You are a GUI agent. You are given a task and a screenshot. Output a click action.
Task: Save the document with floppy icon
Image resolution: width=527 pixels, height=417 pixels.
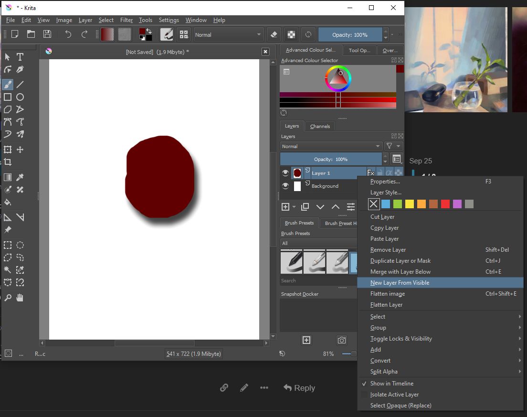[x=47, y=34]
